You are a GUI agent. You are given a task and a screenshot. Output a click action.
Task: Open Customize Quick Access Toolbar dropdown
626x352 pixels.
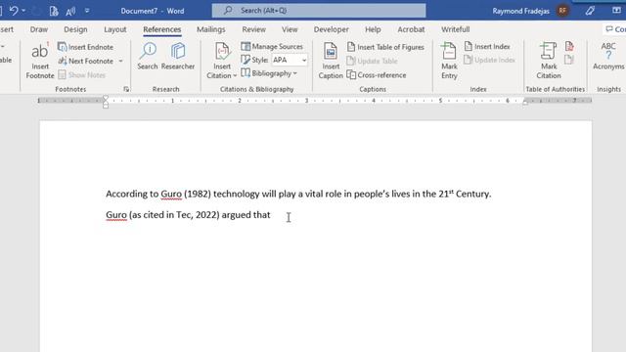pos(87,11)
